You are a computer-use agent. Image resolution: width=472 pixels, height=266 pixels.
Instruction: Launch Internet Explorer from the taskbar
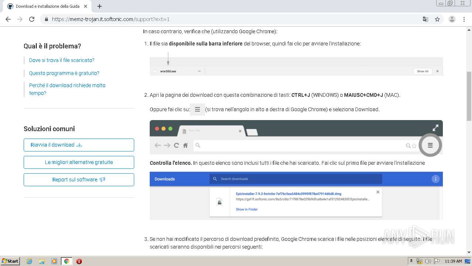click(29, 261)
